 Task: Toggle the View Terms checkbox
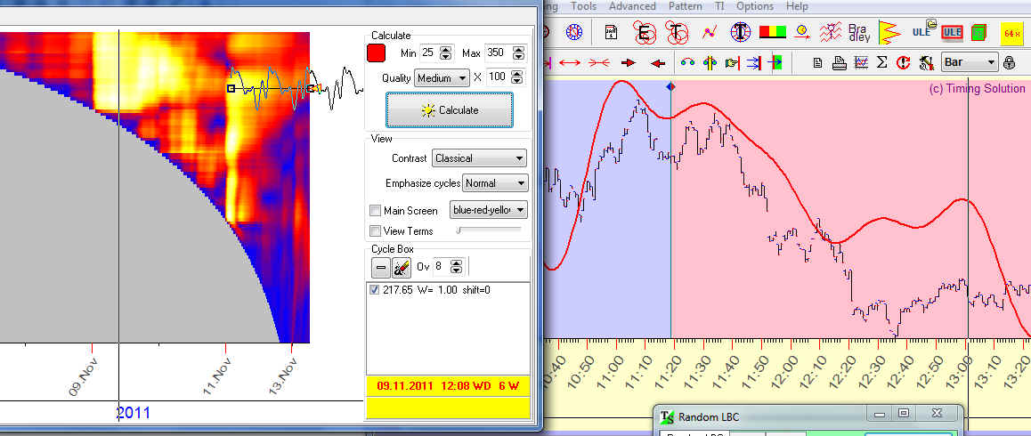click(375, 231)
